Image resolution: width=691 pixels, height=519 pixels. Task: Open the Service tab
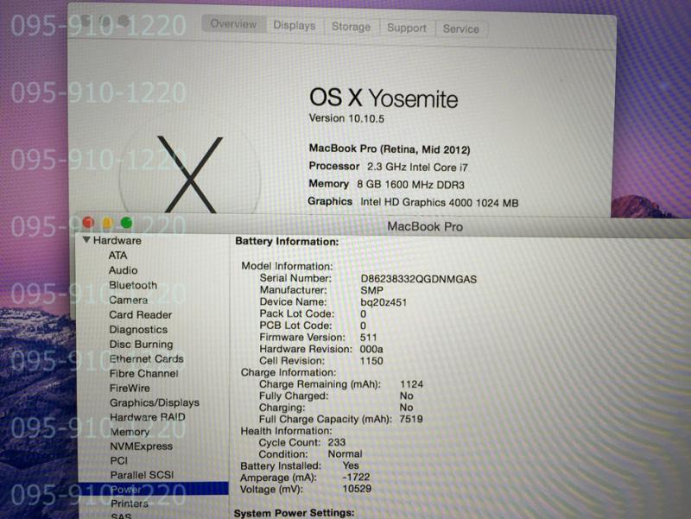click(461, 29)
